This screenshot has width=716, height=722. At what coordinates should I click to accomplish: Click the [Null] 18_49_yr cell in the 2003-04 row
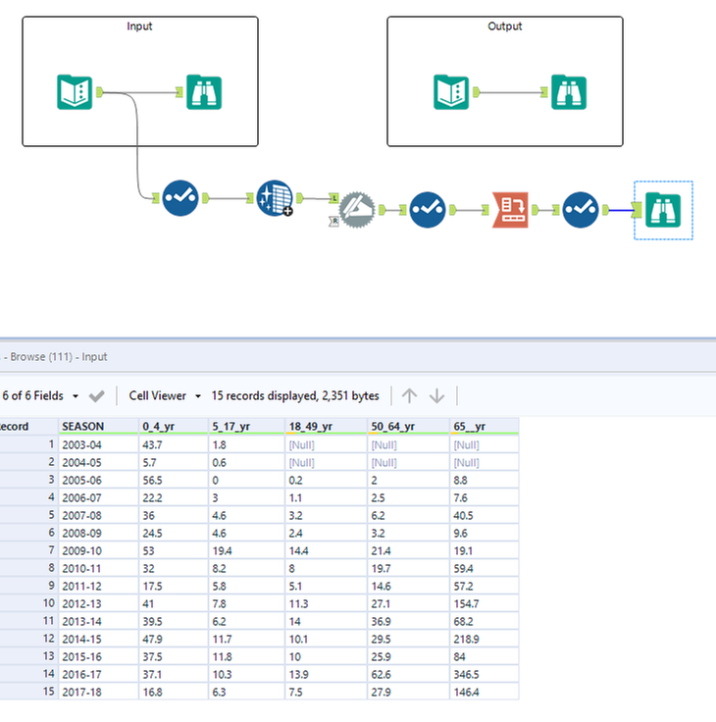tap(326, 444)
